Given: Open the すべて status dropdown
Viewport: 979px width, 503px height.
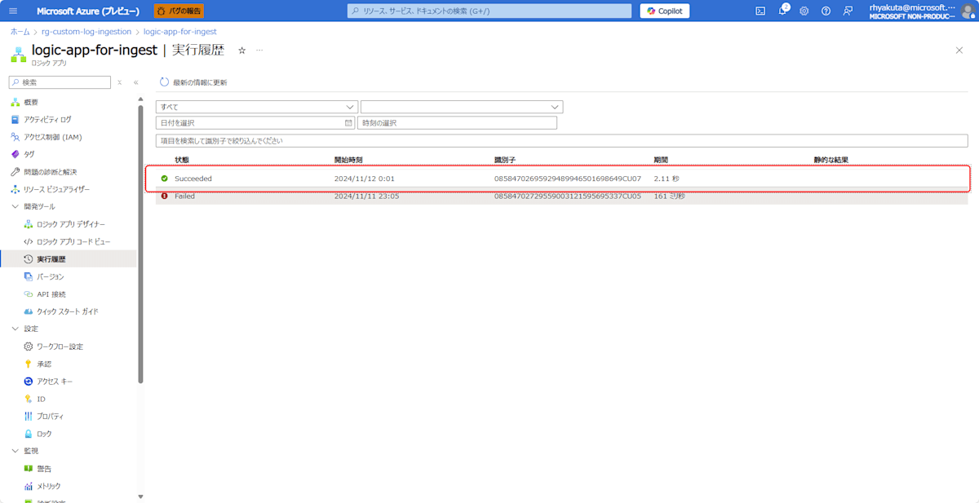Looking at the screenshot, I should click(257, 107).
